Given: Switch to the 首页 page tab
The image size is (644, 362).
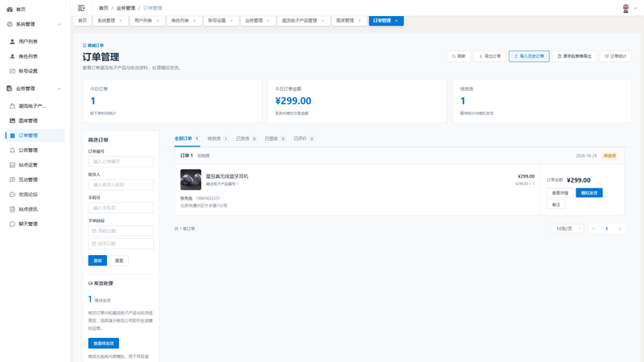Looking at the screenshot, I should click(83, 21).
